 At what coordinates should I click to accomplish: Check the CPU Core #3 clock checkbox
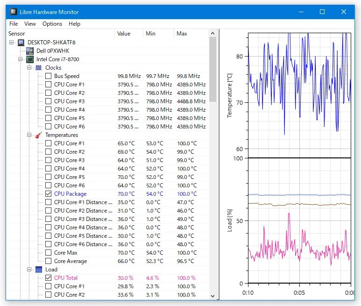(x=49, y=101)
